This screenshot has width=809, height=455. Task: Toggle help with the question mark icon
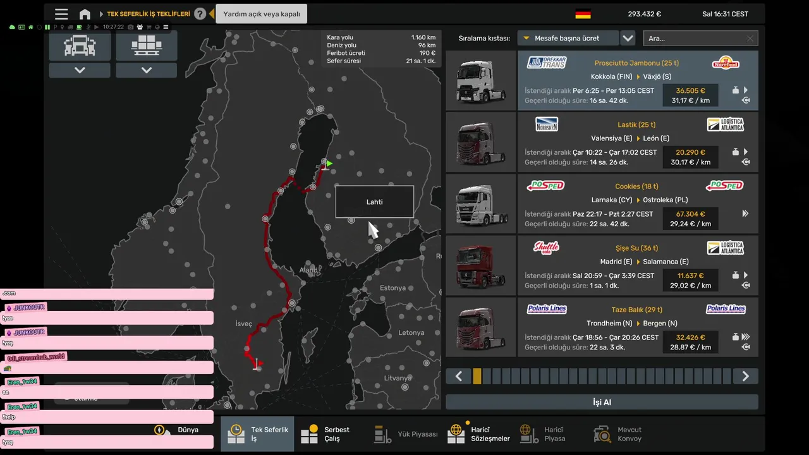200,14
